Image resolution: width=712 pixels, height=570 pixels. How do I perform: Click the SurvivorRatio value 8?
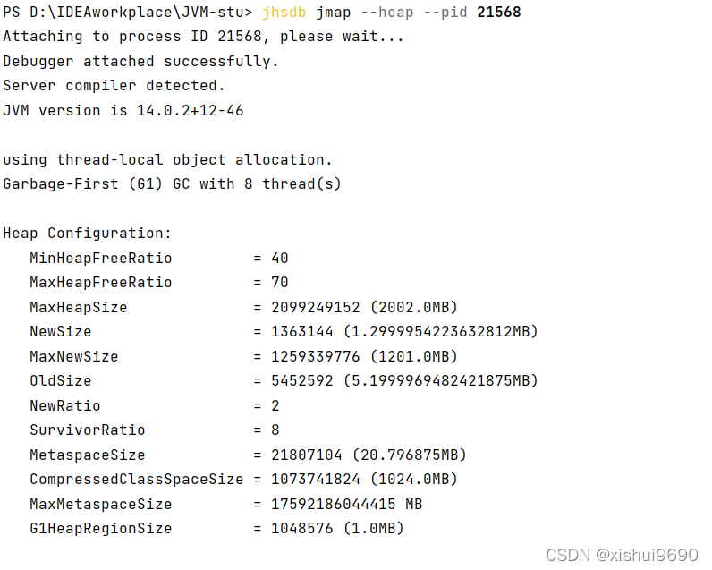pos(275,430)
